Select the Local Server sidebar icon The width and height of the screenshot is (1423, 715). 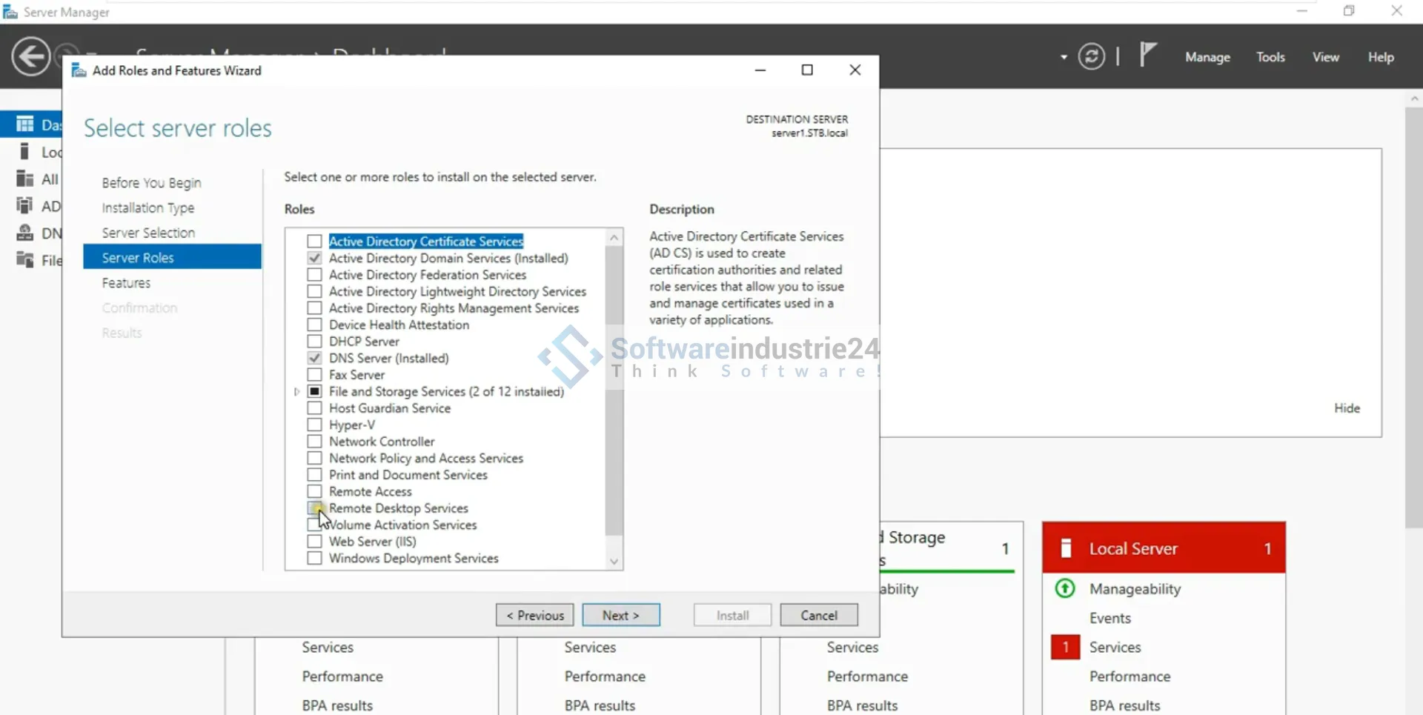point(25,152)
